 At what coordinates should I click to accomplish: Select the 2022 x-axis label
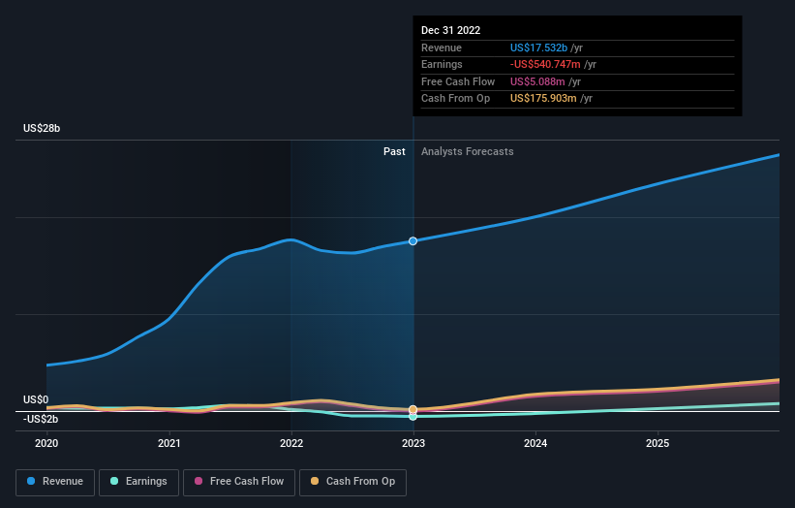[x=291, y=444]
